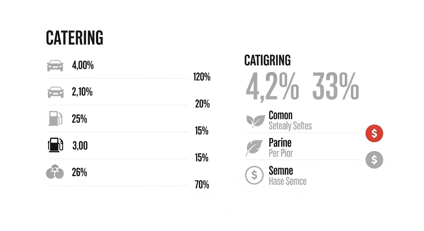This screenshot has width=424, height=231.
Task: Click the CATERING heading
Action: click(x=75, y=38)
